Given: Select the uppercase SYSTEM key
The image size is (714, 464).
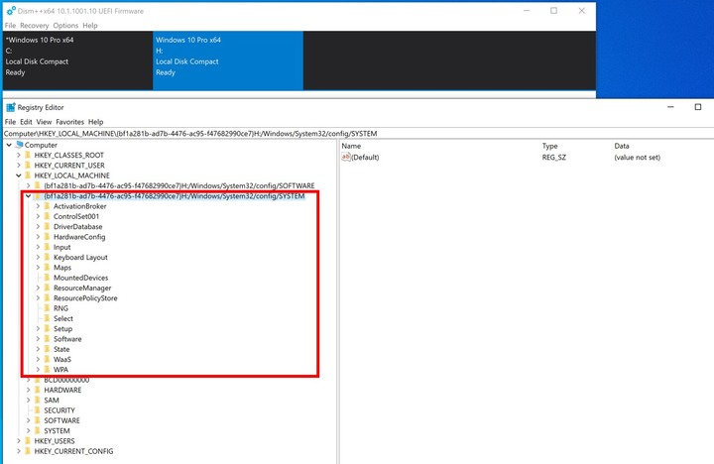Looking at the screenshot, I should click(57, 430).
